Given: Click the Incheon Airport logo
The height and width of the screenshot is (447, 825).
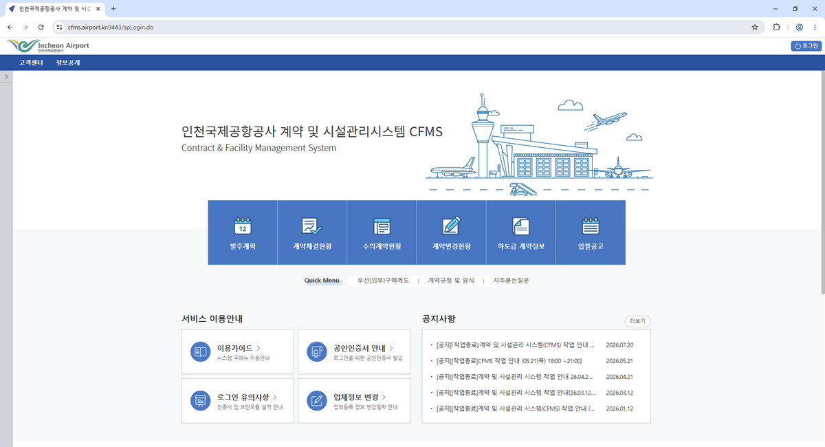Looking at the screenshot, I should (x=48, y=46).
